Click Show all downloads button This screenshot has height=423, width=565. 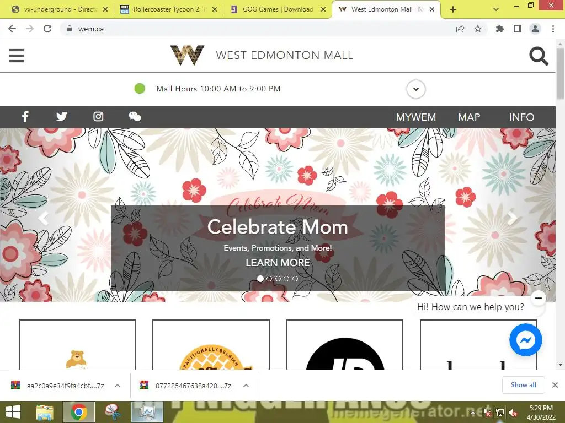click(523, 385)
